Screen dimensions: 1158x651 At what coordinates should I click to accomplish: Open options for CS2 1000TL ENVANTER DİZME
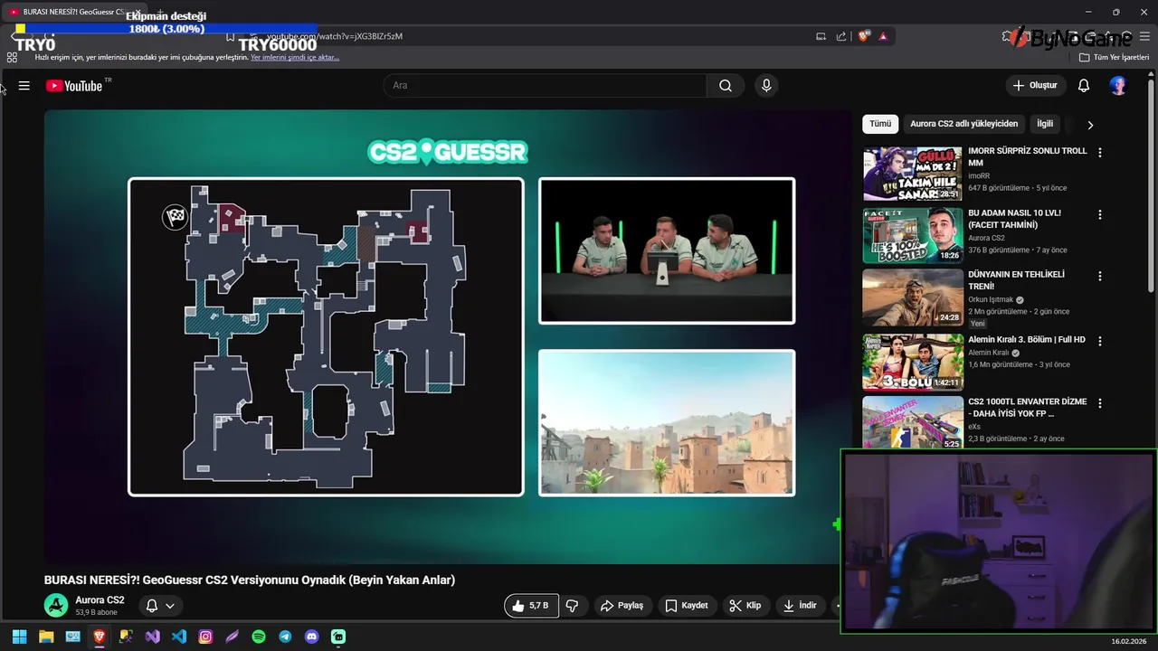[x=1100, y=403]
